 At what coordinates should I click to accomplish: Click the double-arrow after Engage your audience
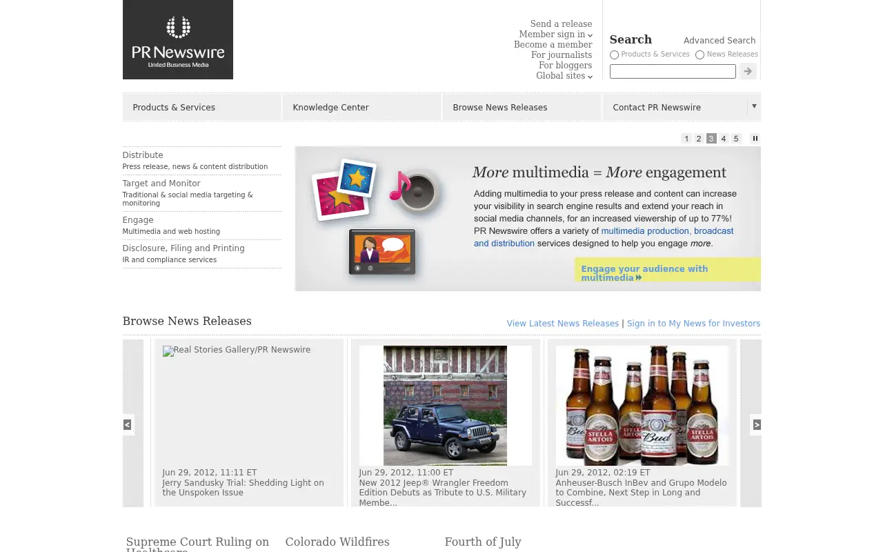639,278
